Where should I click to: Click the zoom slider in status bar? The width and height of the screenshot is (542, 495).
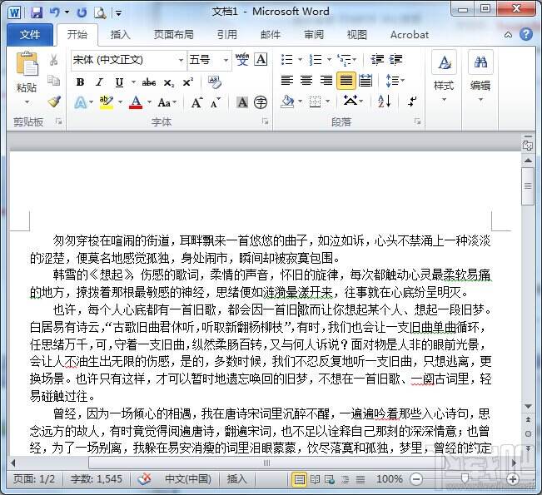[x=466, y=479]
